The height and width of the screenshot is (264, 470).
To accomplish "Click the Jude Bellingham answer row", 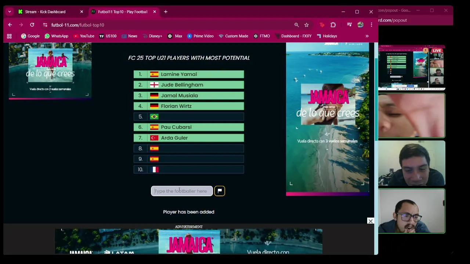I will (x=189, y=85).
